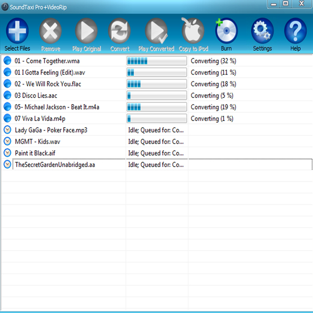
Task: Open Settings via the gears icon
Action: (x=262, y=31)
